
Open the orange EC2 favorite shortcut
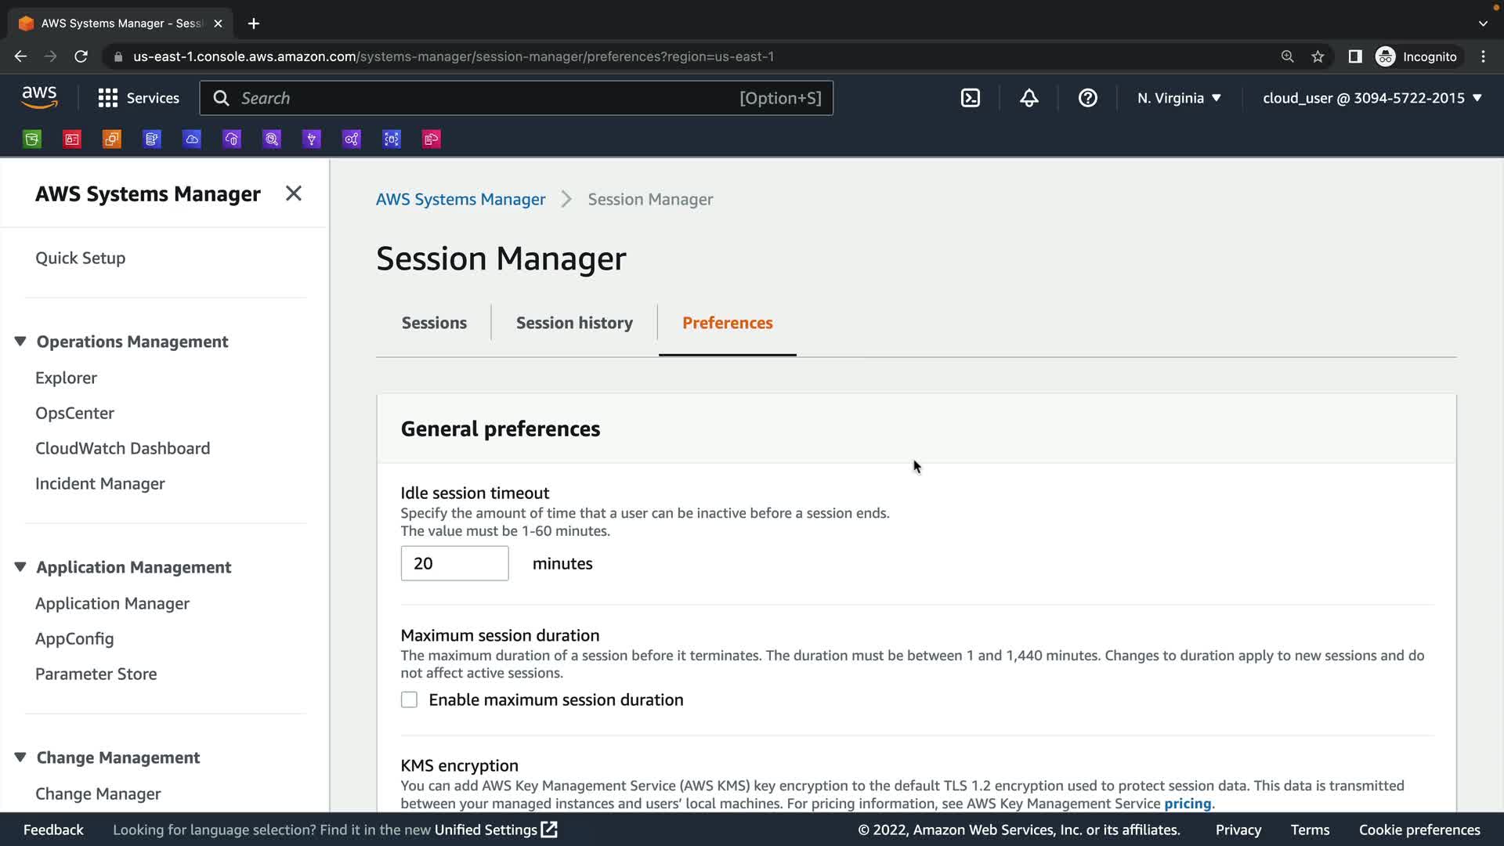coord(112,139)
